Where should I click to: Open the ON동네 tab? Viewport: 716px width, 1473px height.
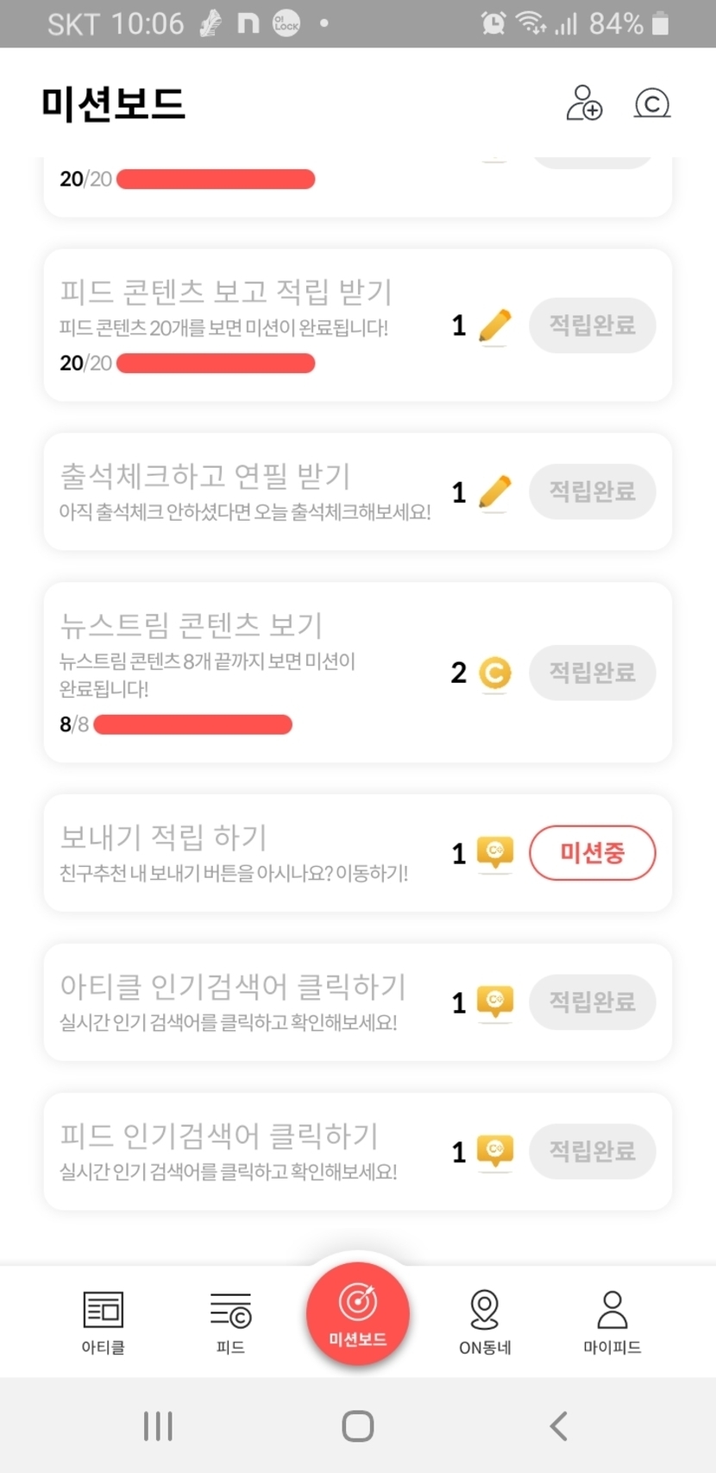click(x=485, y=1321)
